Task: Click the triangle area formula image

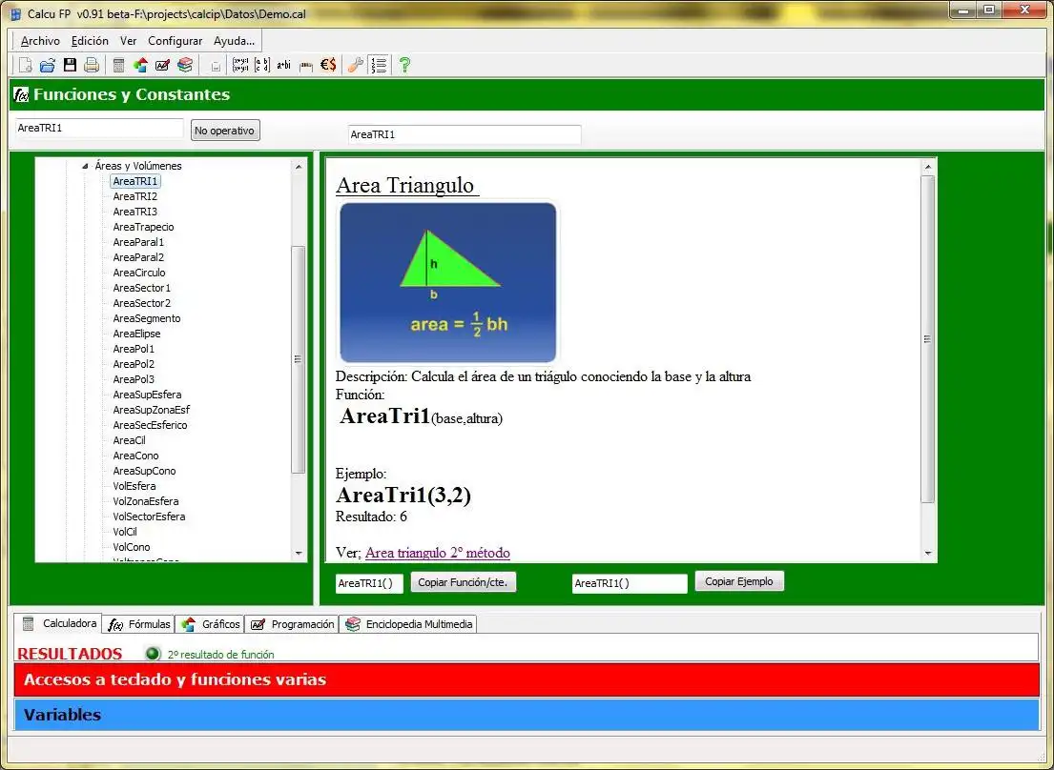Action: [x=447, y=282]
